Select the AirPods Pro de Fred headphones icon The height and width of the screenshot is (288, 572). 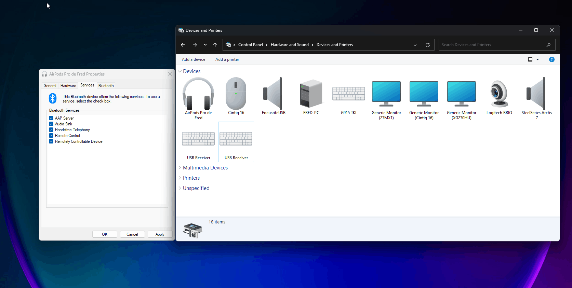coord(198,94)
